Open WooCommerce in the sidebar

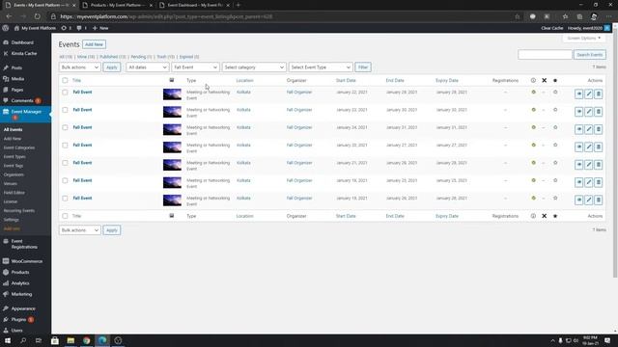tap(26, 261)
